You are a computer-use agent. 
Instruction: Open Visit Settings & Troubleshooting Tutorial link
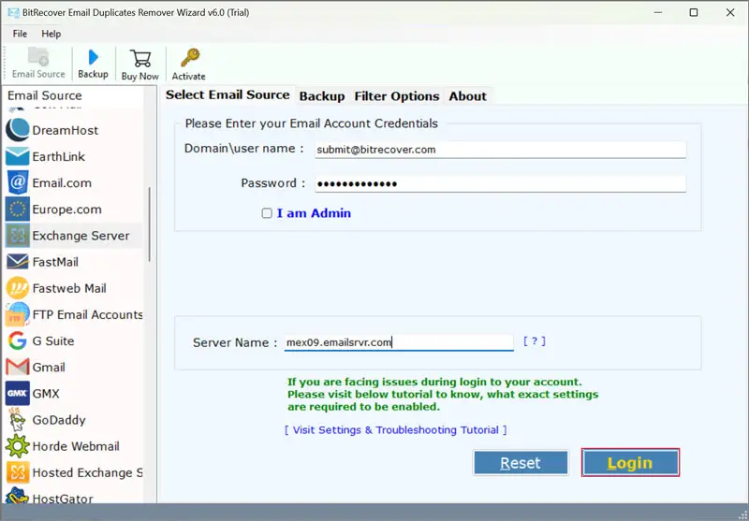tap(395, 430)
